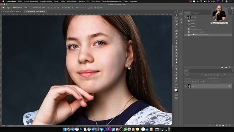Viewport: 234px width, 132px height.
Task: Select the Pen tool
Action: pyautogui.click(x=176, y=66)
